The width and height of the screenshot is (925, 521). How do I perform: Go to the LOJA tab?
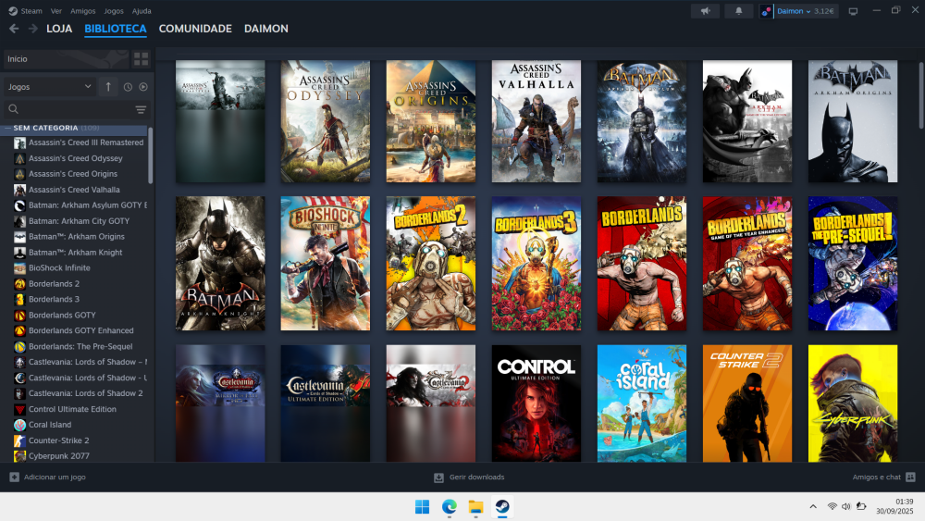(x=59, y=29)
